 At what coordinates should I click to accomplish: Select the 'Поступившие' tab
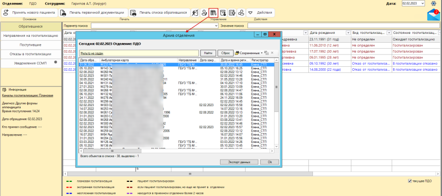[x=31, y=45]
